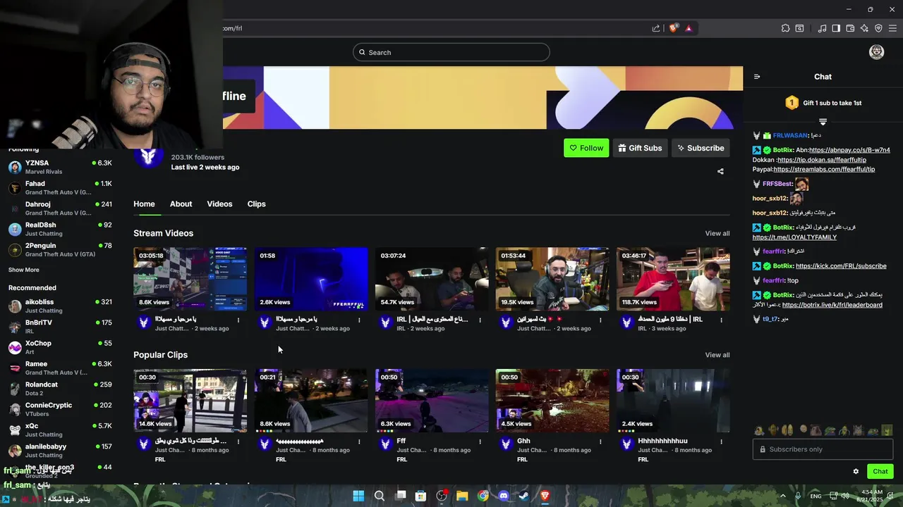The height and width of the screenshot is (507, 903).
Task: Open 2Penguin channel in sidebar
Action: tap(60, 250)
